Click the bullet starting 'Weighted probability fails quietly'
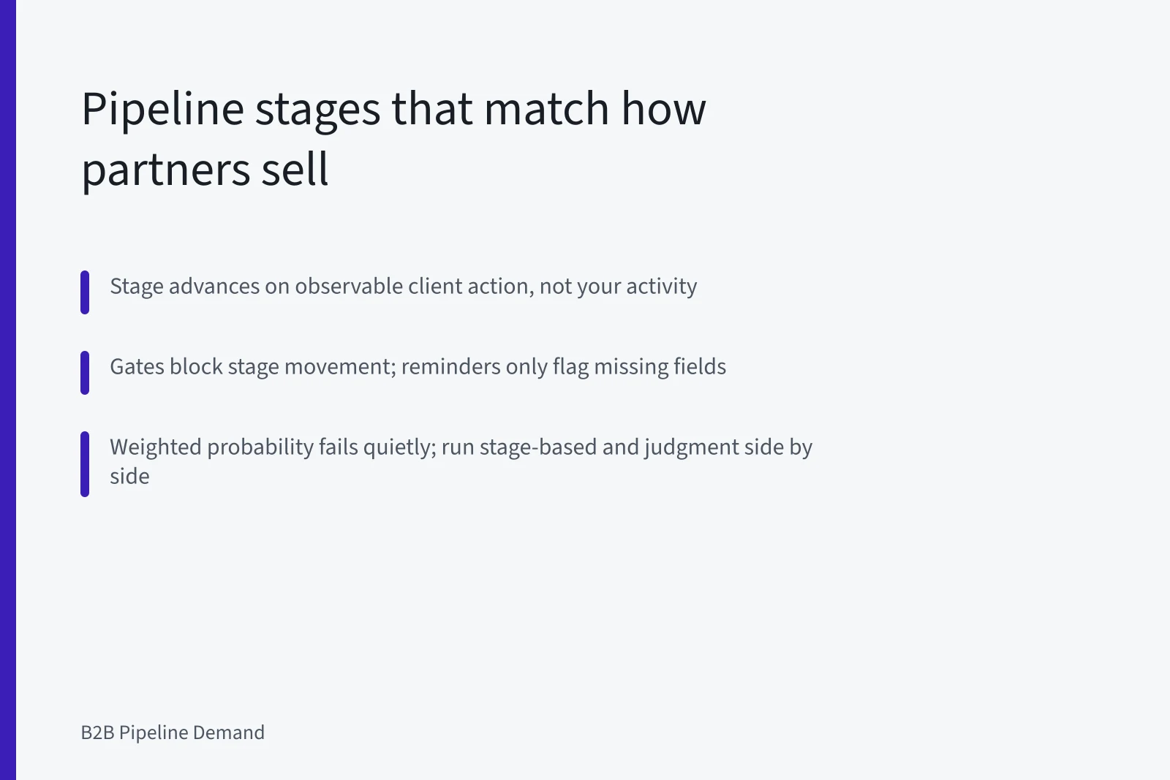1170x780 pixels. 461,461
